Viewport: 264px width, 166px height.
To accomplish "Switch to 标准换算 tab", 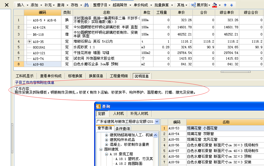I will (x=75, y=76).
